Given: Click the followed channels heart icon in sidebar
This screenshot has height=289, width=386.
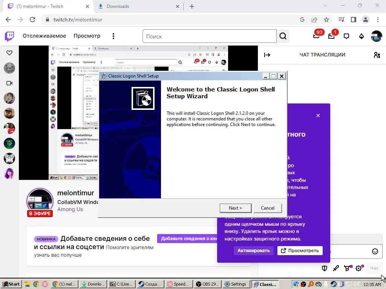Looking at the screenshot, I should click(x=9, y=53).
